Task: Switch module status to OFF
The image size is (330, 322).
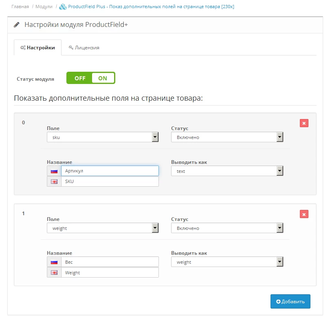Action: [80, 78]
